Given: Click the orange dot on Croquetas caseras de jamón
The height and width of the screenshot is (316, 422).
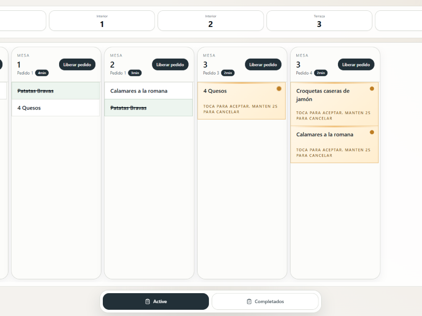Looking at the screenshot, I should pos(372,88).
